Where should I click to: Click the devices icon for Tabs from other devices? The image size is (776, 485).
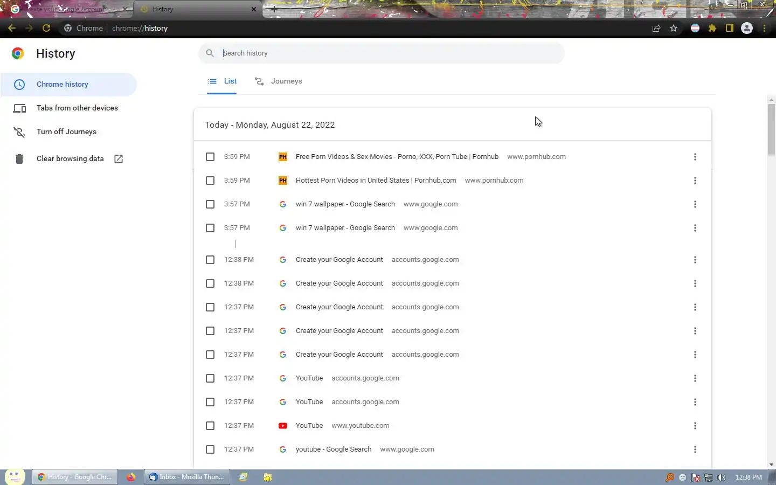[x=19, y=108]
